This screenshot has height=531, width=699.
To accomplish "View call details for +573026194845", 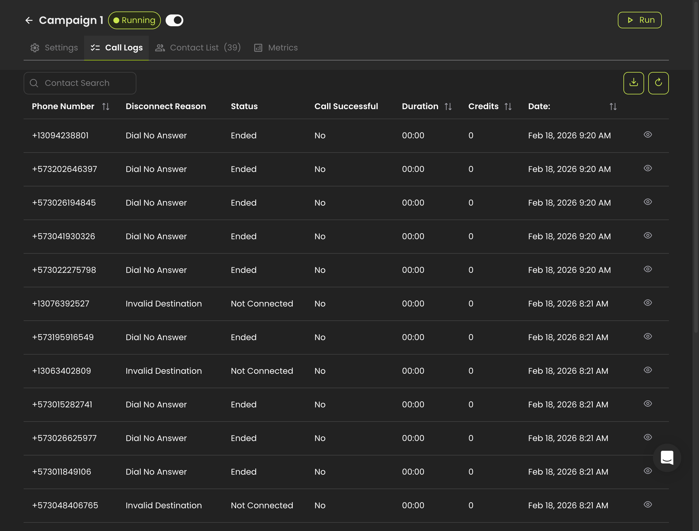I will 647,202.
